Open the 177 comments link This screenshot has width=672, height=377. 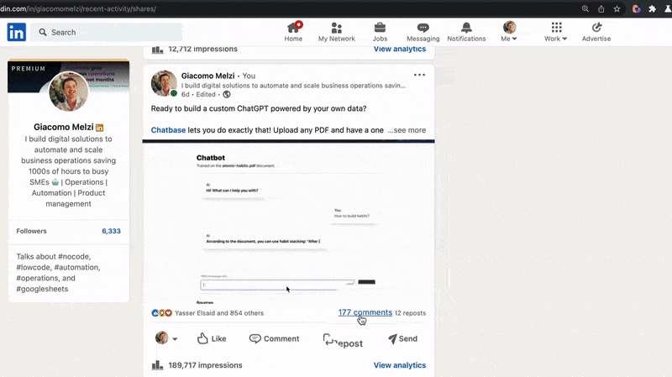click(x=365, y=312)
